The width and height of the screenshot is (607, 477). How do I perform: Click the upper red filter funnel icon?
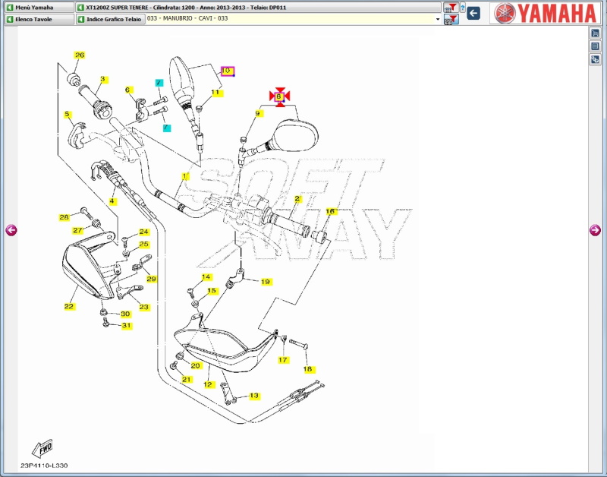451,8
